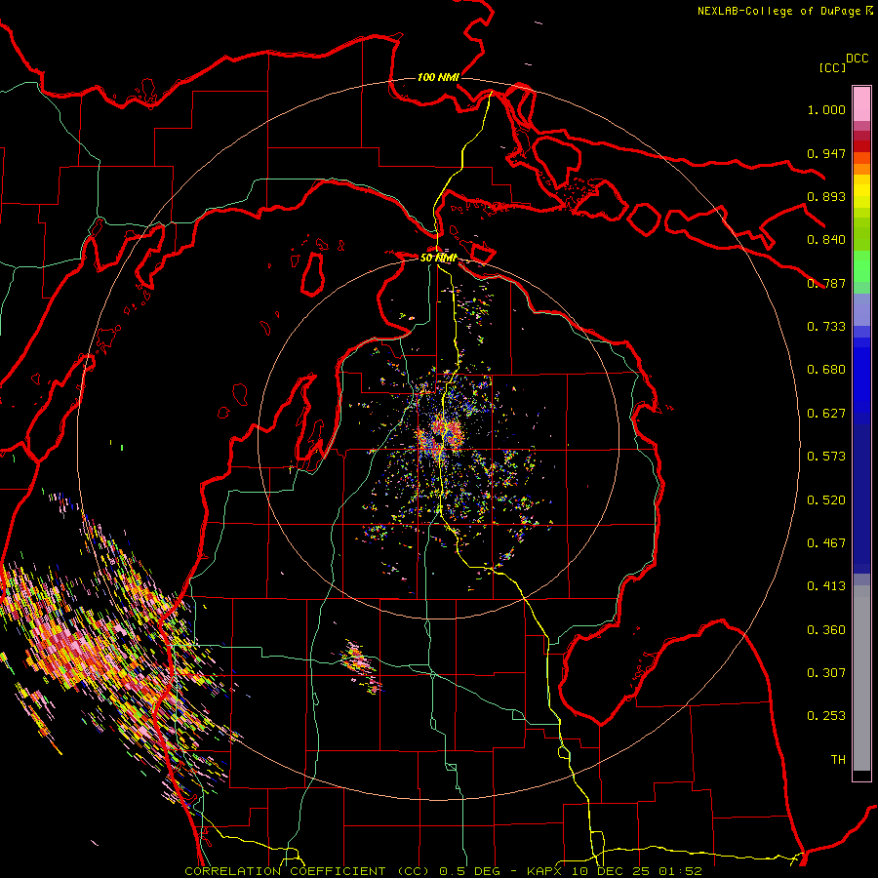
Task: Click the 100 NMI range ring label
Action: click(438, 77)
